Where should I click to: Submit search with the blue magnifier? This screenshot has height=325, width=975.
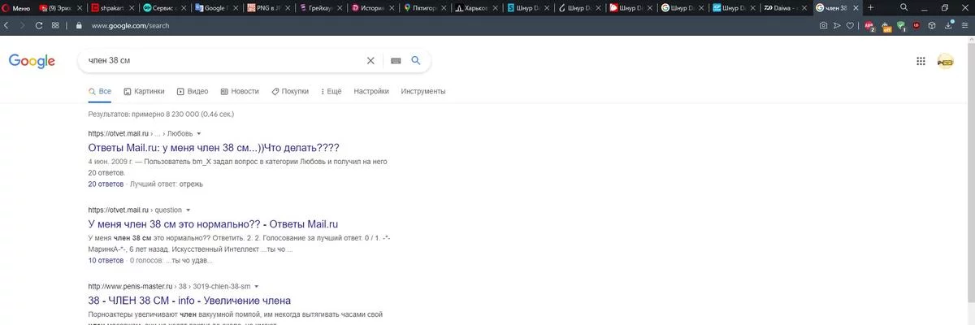click(416, 60)
